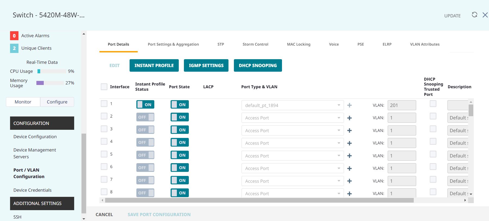Click the horizontal scrollbar below the port table

pos(259,200)
